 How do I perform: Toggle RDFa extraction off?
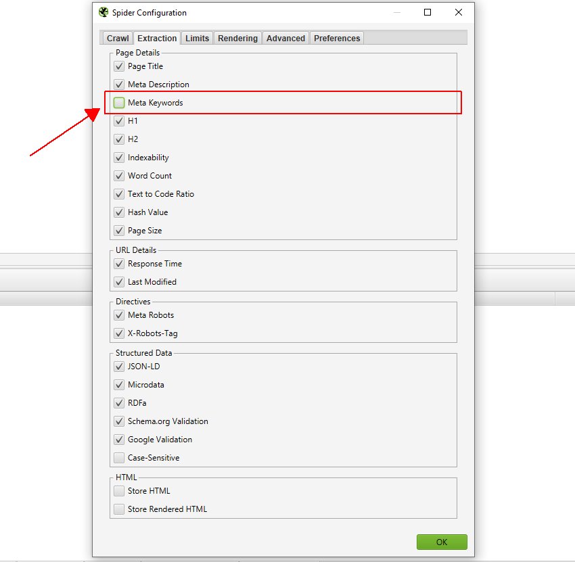pos(118,403)
